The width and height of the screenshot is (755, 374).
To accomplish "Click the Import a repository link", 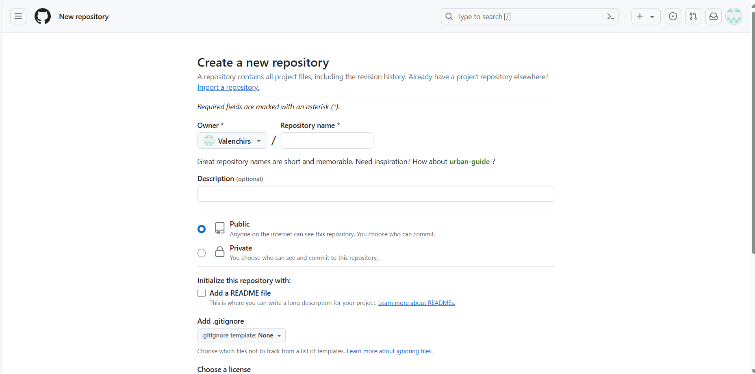I will click(x=228, y=87).
